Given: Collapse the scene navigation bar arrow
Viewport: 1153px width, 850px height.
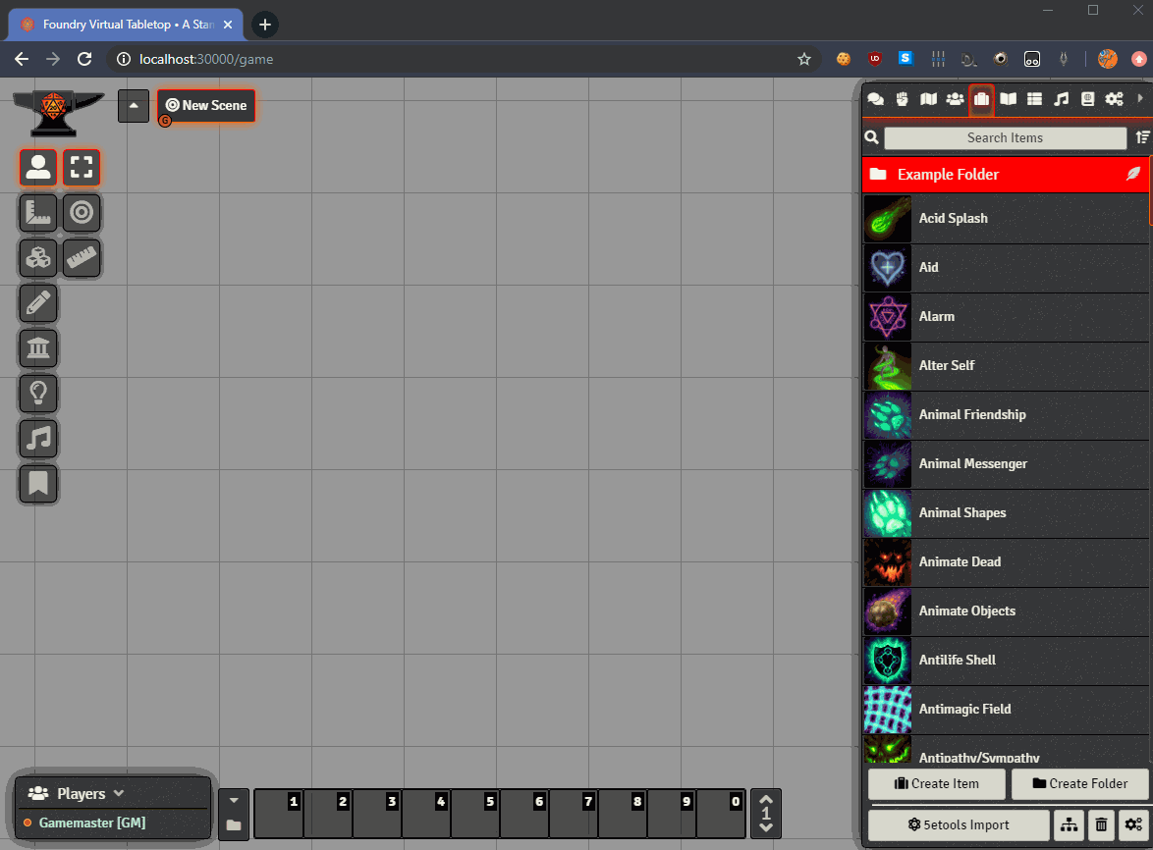Looking at the screenshot, I should pos(134,106).
